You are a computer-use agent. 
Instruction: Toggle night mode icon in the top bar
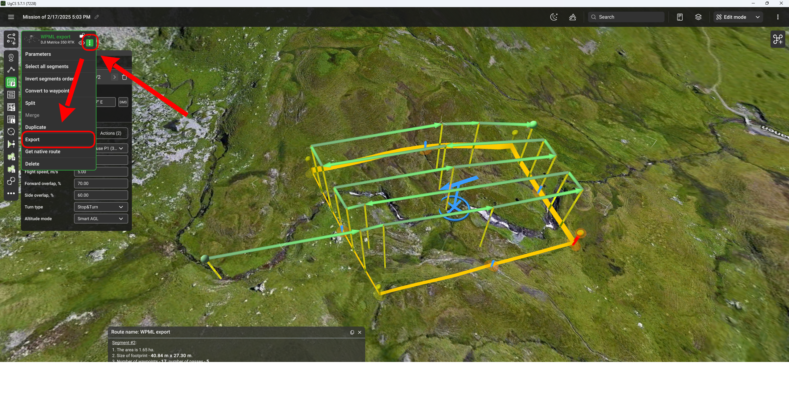click(x=554, y=17)
